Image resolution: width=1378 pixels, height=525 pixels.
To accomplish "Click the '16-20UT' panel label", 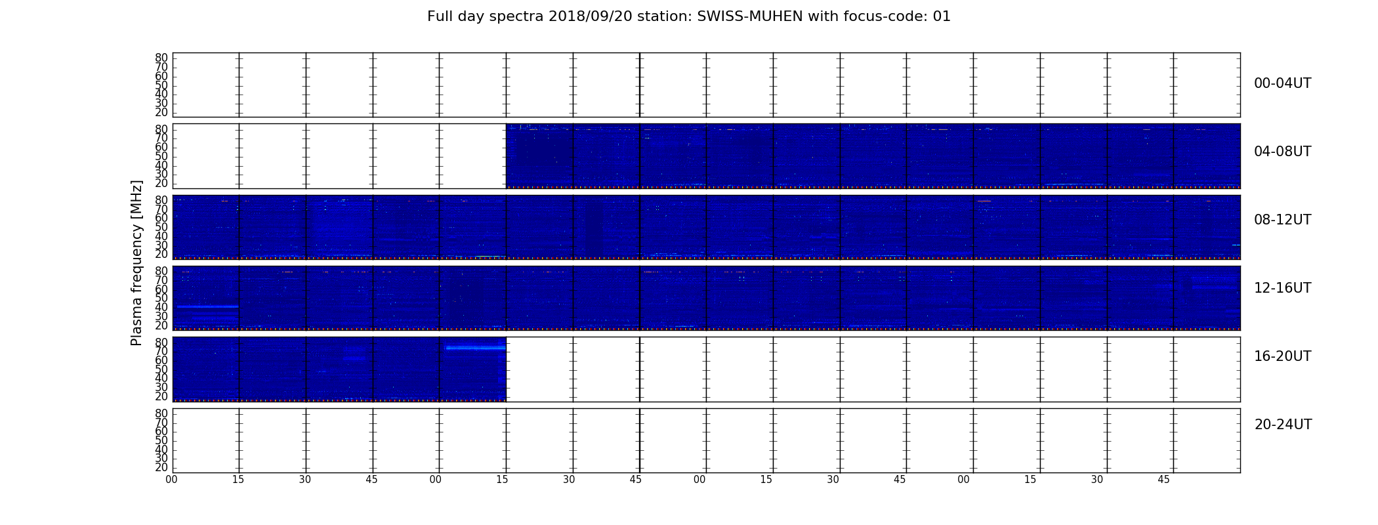I will [1283, 356].
